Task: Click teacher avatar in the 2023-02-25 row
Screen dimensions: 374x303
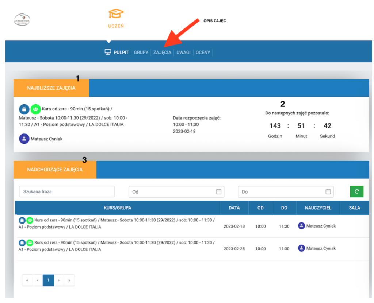Action: (301, 248)
